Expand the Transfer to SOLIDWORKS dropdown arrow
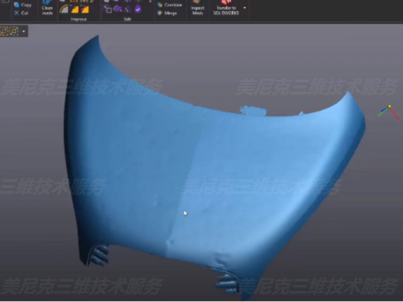Viewport: 403px width, 302px height. pos(245,8)
